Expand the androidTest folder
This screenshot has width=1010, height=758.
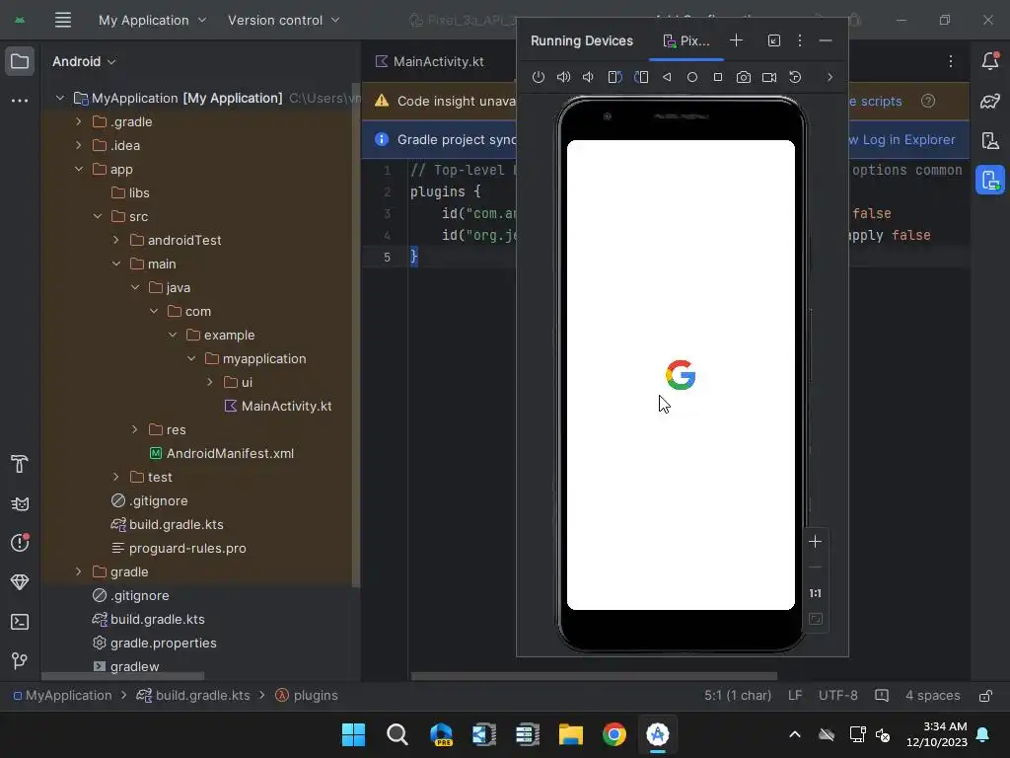coord(116,241)
